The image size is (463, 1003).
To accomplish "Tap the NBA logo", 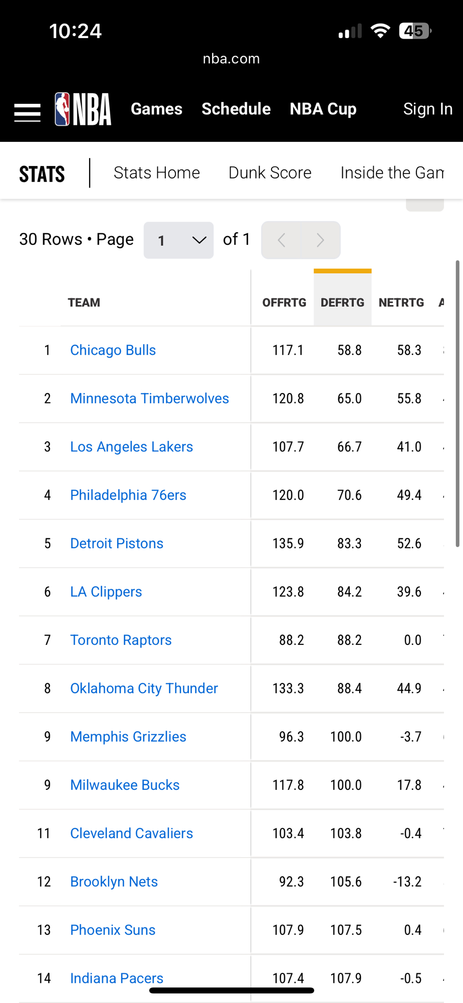I will pyautogui.click(x=83, y=109).
